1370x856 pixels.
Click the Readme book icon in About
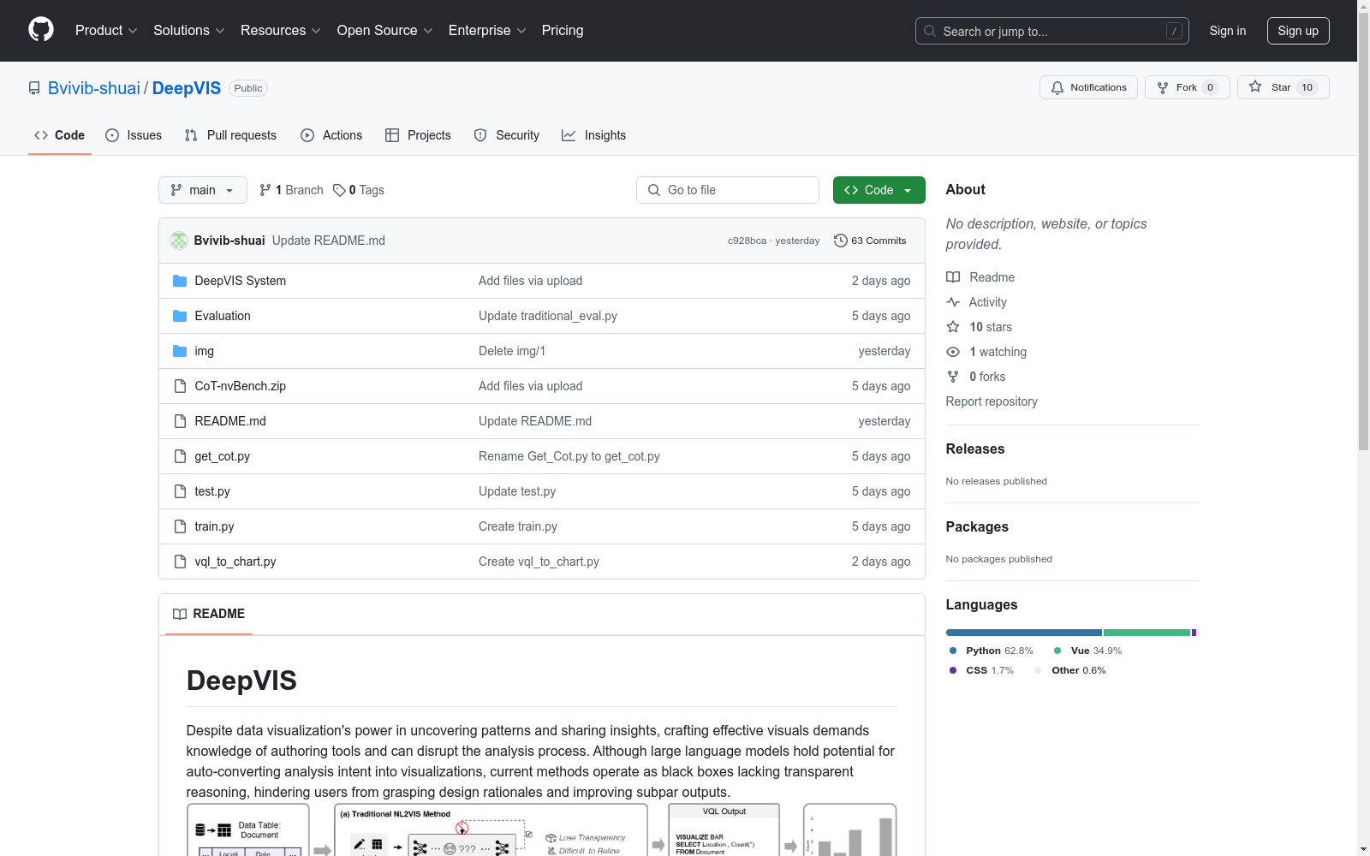coord(953,277)
